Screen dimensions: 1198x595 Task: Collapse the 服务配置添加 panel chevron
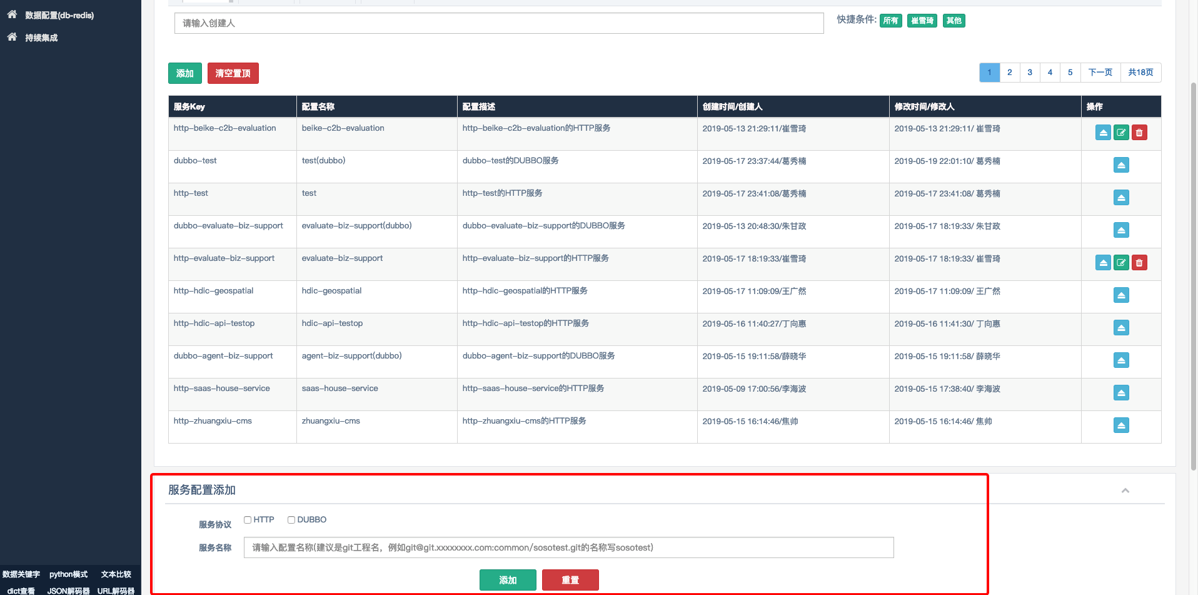coord(1125,491)
